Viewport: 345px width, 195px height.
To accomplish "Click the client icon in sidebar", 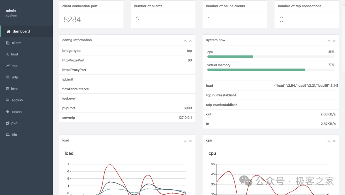I will coord(8,43).
